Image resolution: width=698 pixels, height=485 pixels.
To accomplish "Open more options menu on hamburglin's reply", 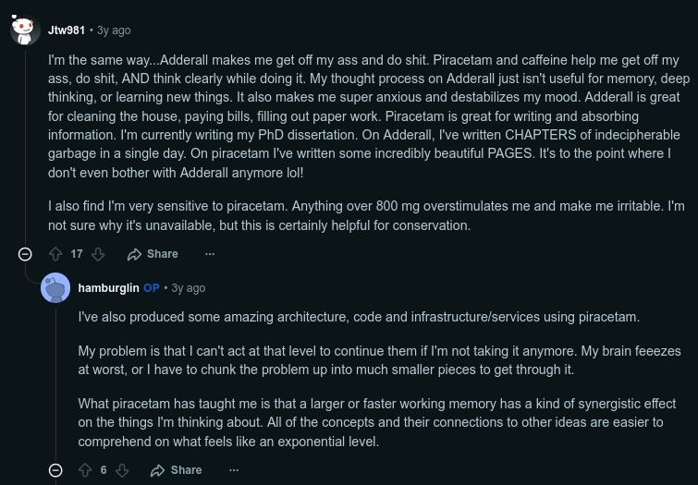I will coord(234,470).
